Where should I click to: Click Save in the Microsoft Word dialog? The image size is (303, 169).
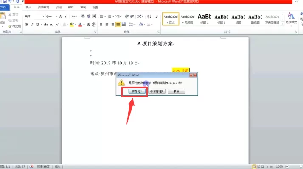point(137,91)
